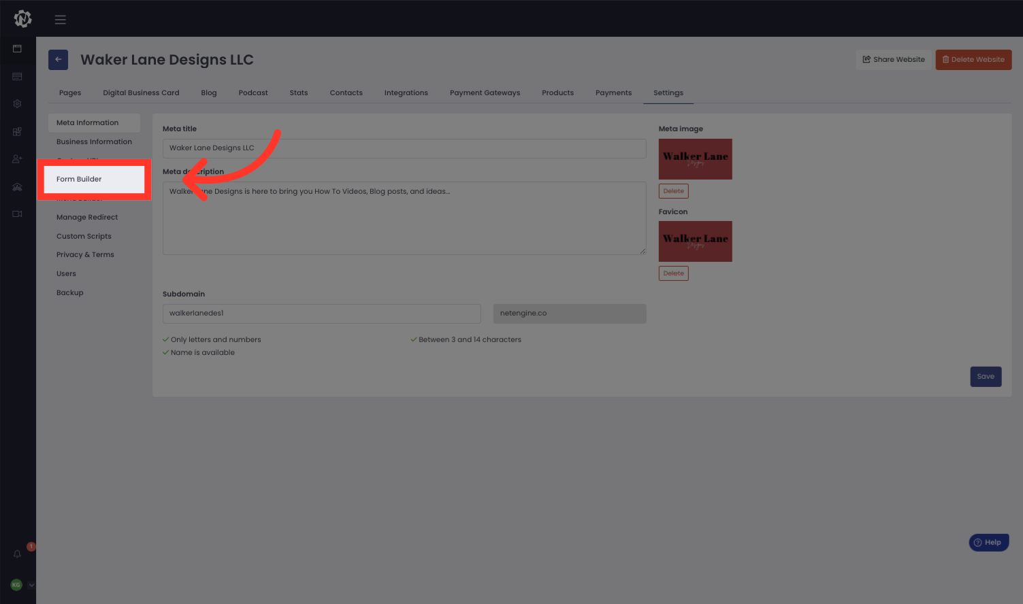The image size is (1023, 604).
Task: Open the notifications bell icon
Action: pos(17,554)
